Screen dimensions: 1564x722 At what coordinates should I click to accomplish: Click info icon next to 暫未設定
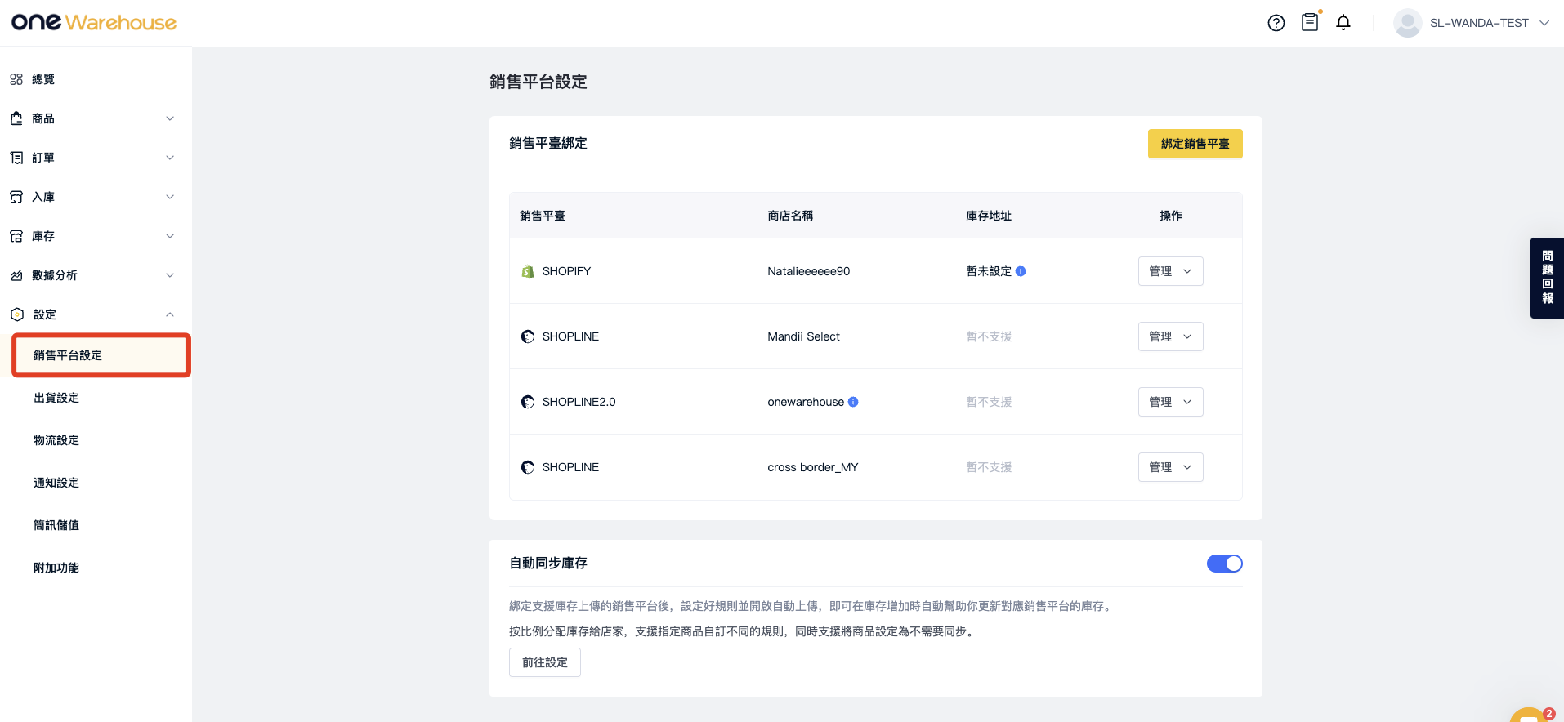point(1021,271)
